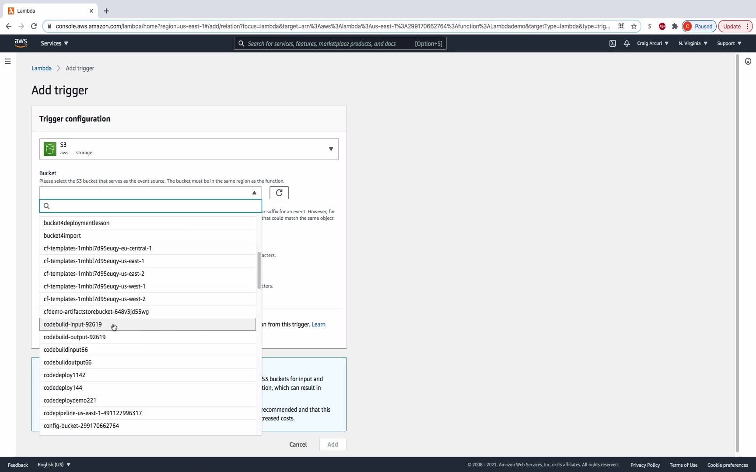Pick the codebuildoutput66 bucket
Image resolution: width=756 pixels, height=472 pixels.
148,362
